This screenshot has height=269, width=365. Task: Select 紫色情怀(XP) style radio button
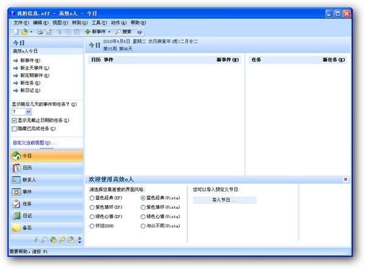[x=92, y=207]
